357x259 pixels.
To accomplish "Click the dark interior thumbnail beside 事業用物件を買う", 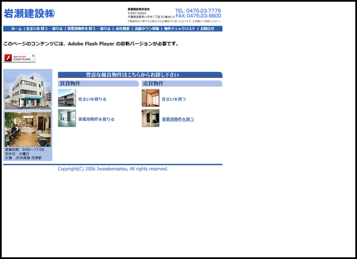I will [151, 118].
